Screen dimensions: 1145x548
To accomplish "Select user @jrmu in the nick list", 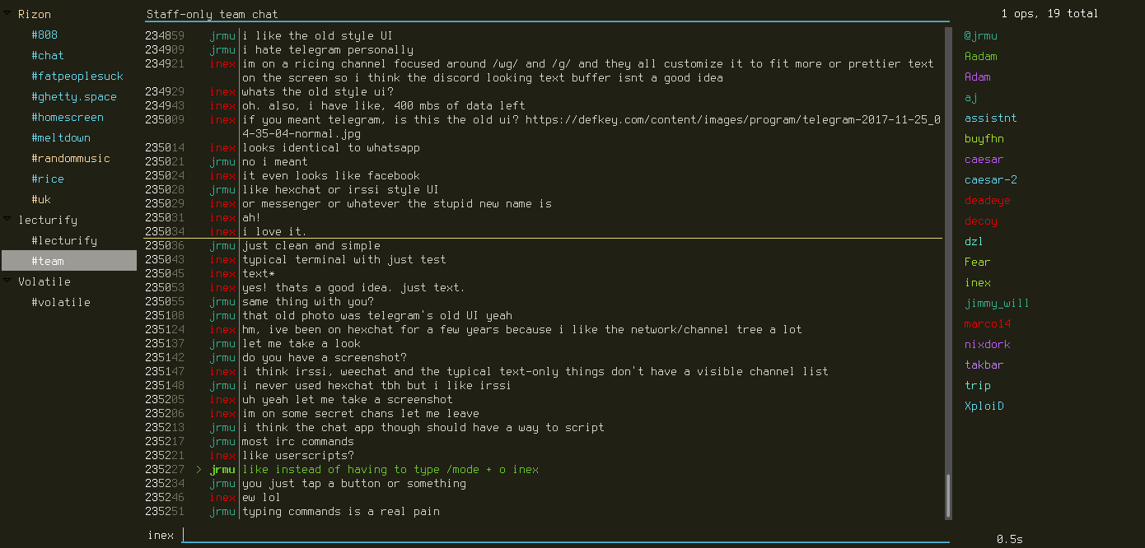I will pyautogui.click(x=981, y=35).
